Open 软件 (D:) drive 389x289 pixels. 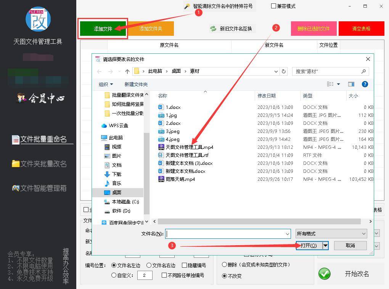(117, 211)
